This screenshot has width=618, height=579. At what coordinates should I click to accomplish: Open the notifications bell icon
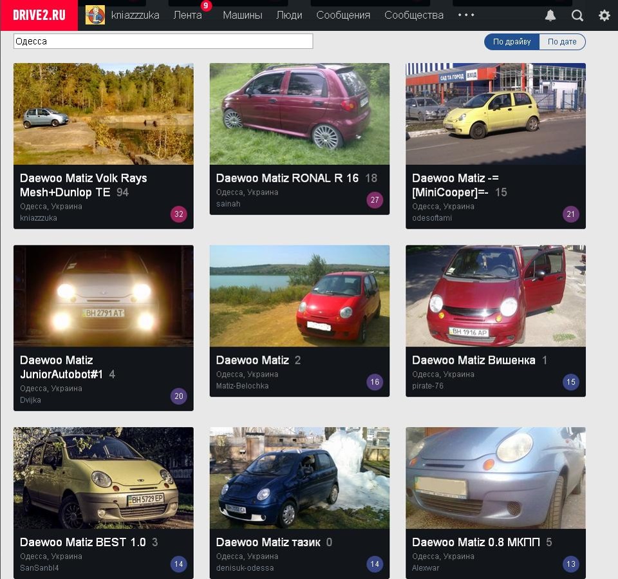(550, 15)
